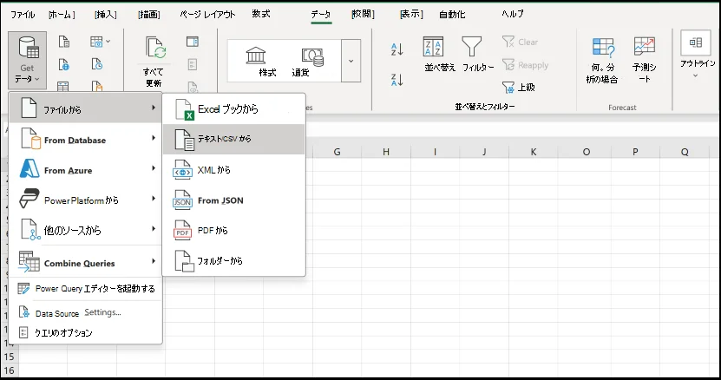721x380 pixels.
Task: Click the Existing Connections document icon
Action: 96,86
